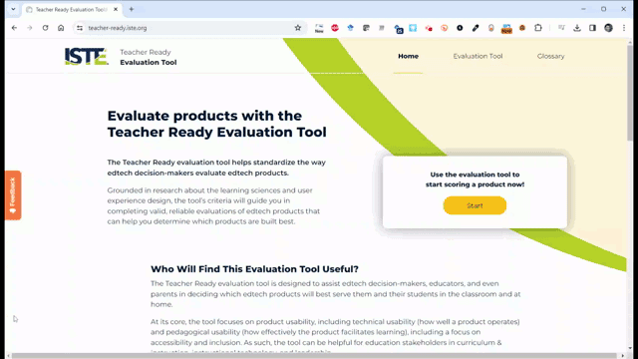The height and width of the screenshot is (359, 638).
Task: Open the Extensions puzzle piece menu
Action: pyautogui.click(x=538, y=28)
